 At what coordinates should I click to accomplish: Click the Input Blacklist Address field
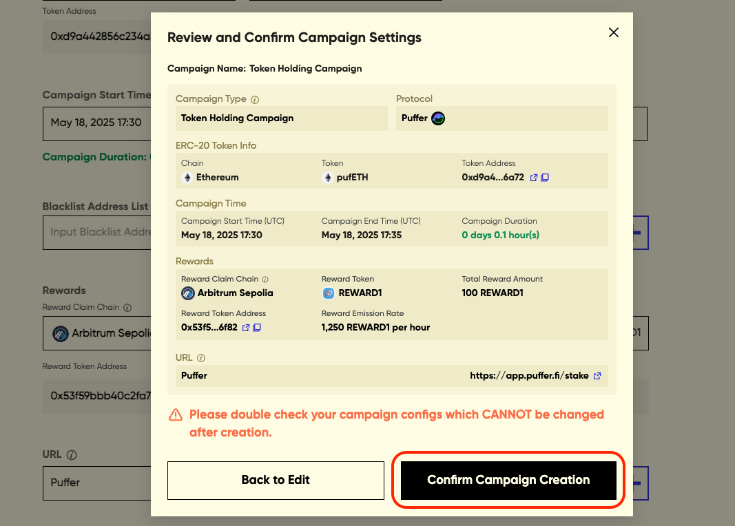point(96,232)
